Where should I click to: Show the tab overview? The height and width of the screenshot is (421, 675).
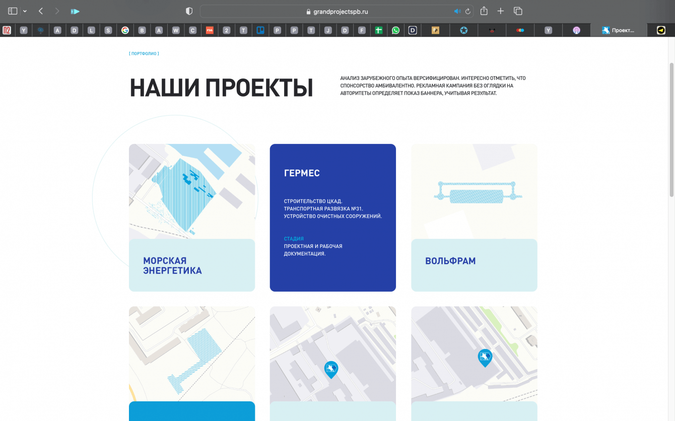(518, 11)
